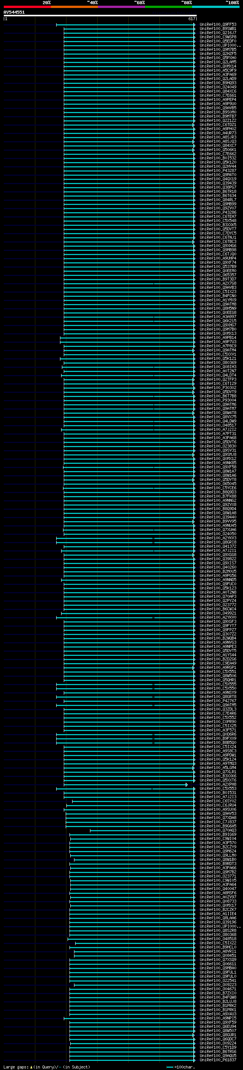Select the UniRef100_C5Y1D9 label
Viewport: 243px width, 1070px height.
pyautogui.click(x=218, y=1047)
